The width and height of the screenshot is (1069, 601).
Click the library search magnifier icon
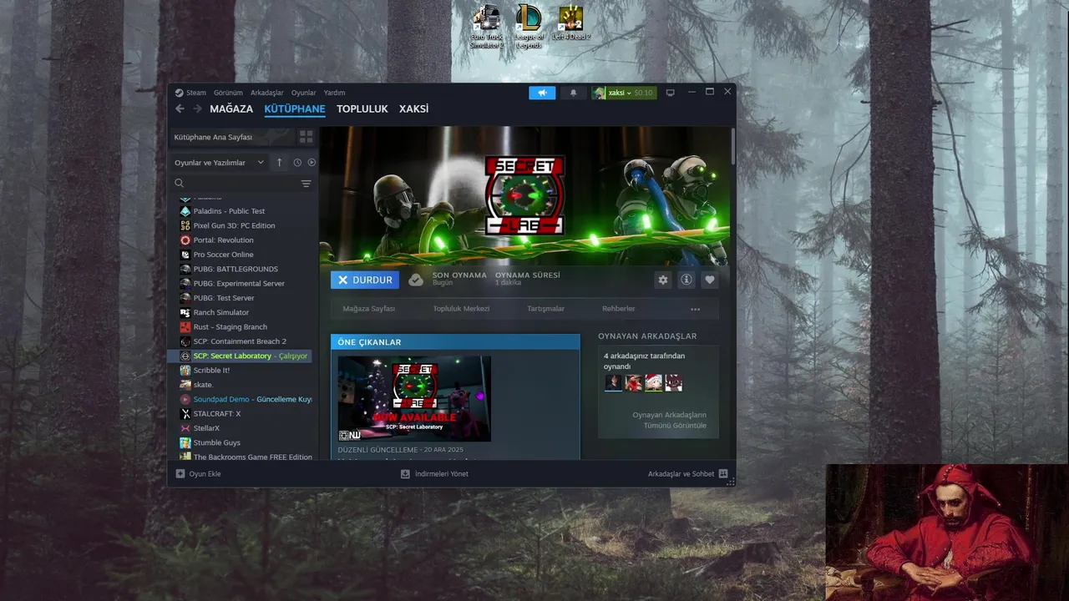(179, 183)
